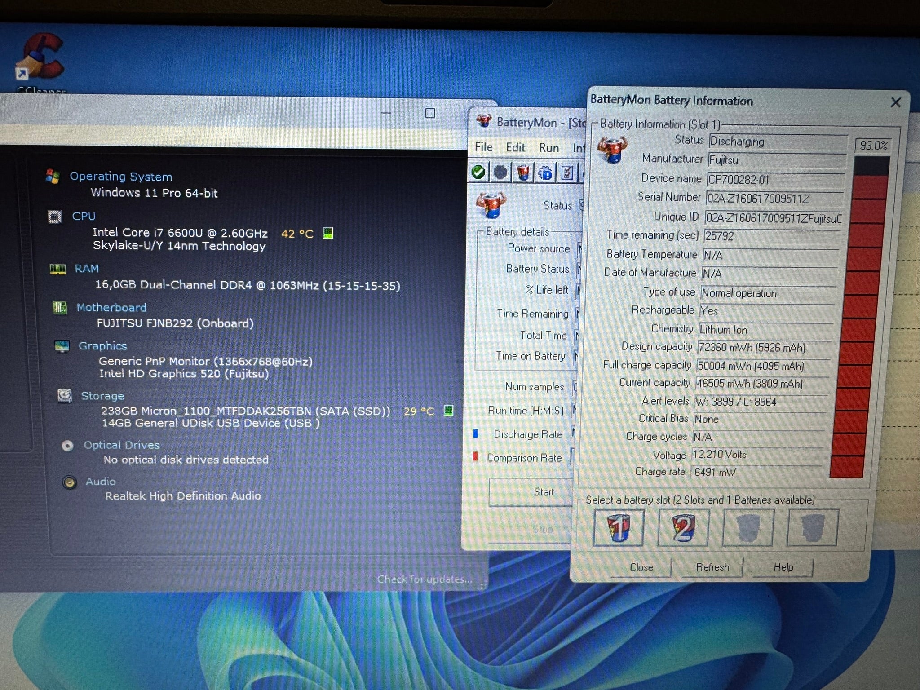920x690 pixels.
Task: Open the Edit menu in BatteryMon
Action: [x=515, y=147]
